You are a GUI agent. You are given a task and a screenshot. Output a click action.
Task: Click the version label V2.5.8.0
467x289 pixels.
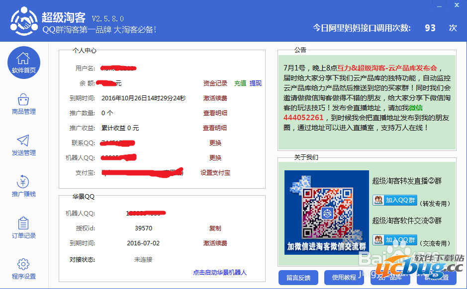coord(108,19)
